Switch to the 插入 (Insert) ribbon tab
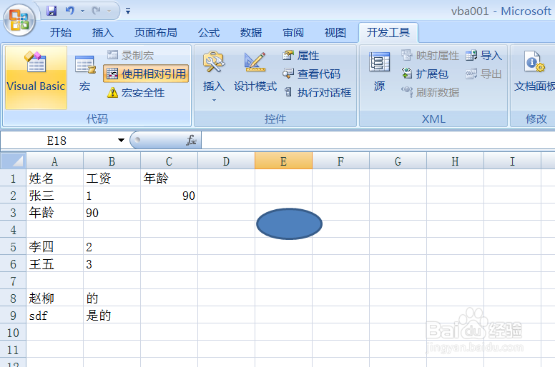This screenshot has width=555, height=367. pos(103,33)
